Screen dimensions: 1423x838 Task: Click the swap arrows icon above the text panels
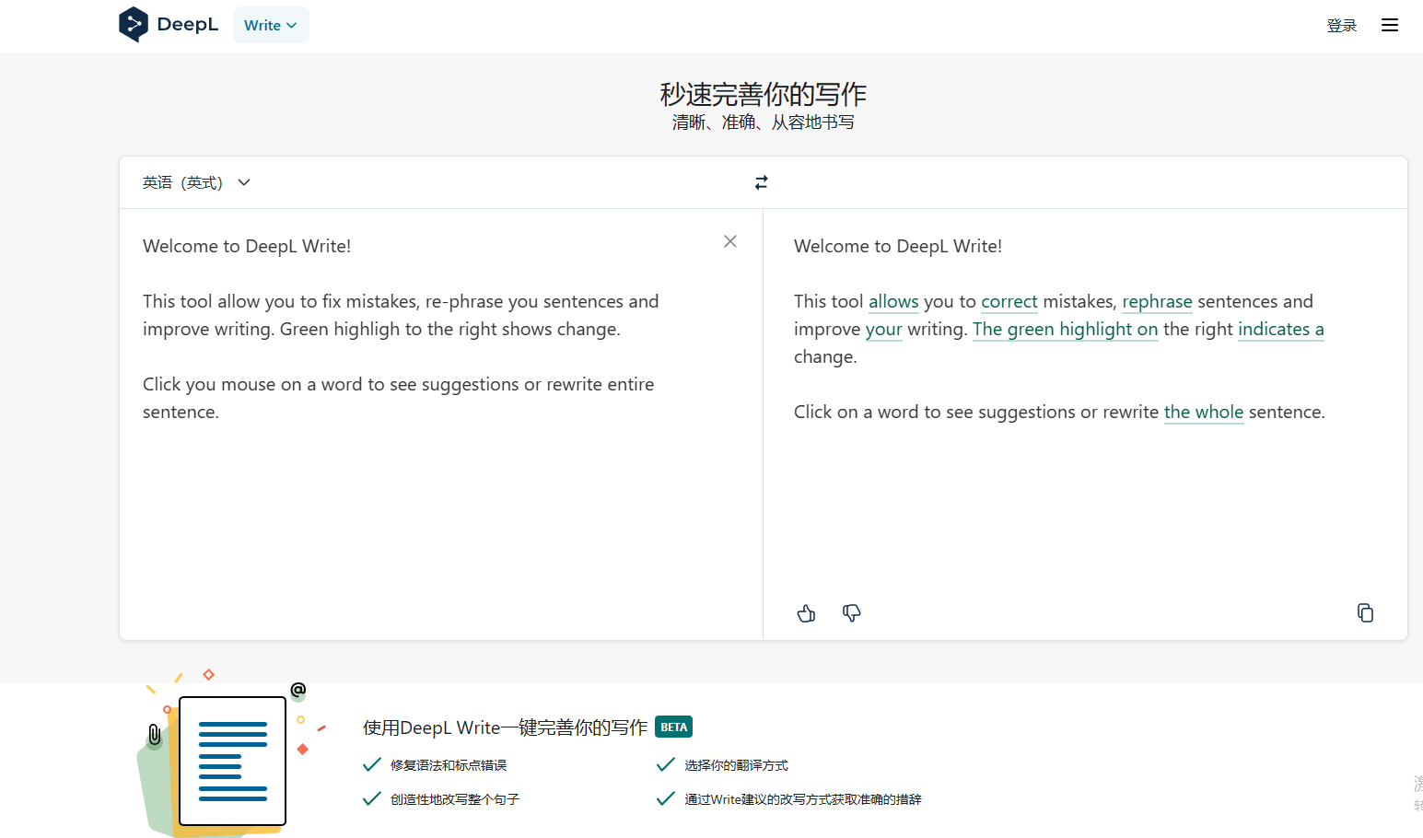[761, 181]
